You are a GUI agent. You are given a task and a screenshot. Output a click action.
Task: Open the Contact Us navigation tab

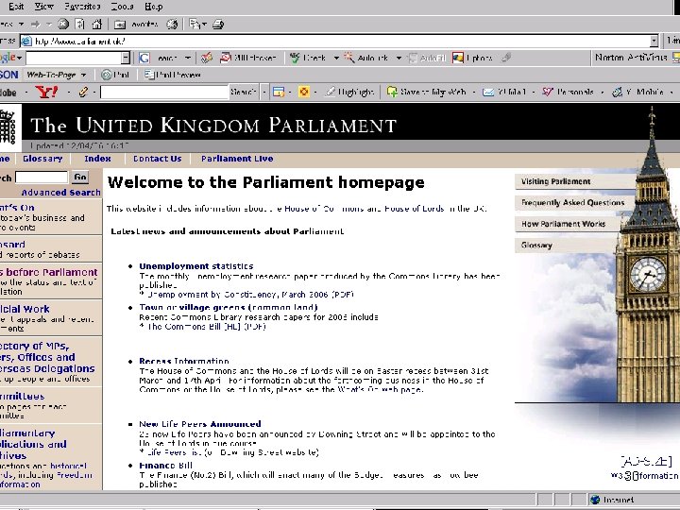(x=157, y=159)
